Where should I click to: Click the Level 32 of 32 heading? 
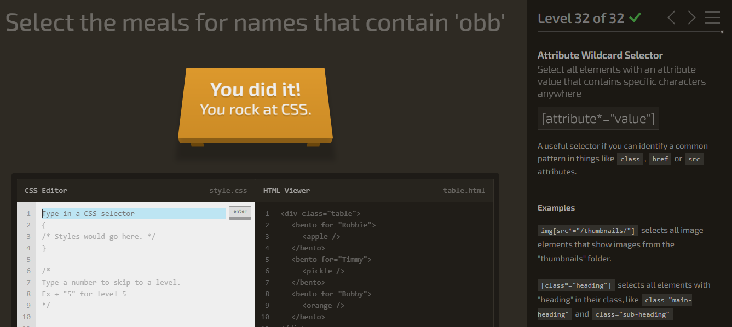[581, 18]
